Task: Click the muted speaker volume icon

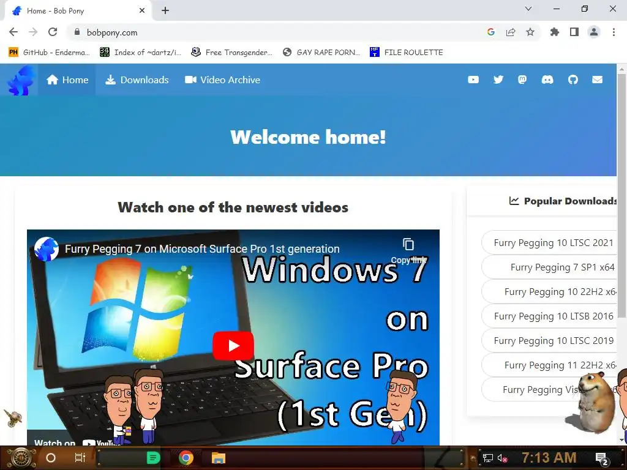Action: pos(502,458)
